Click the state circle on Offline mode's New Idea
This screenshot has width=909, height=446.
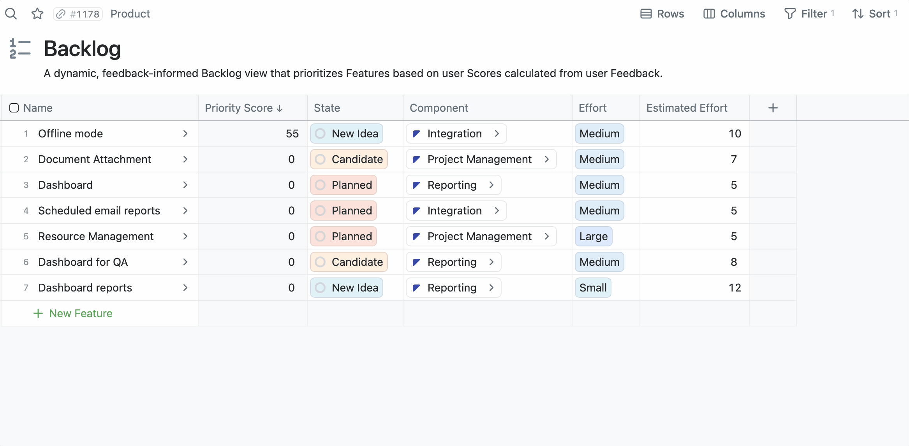click(320, 134)
